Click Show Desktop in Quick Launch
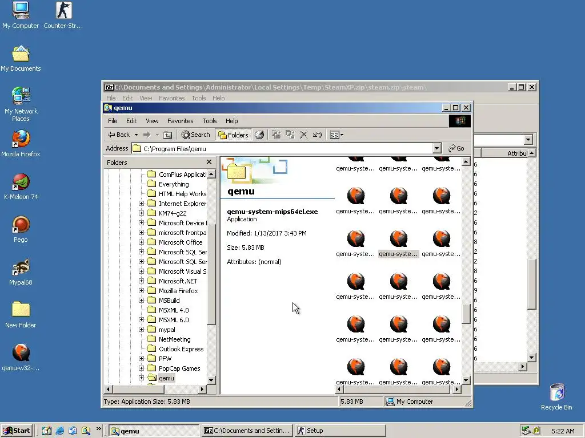 pos(47,431)
